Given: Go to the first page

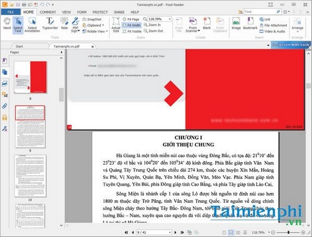Looking at the screenshot, I should 127,232.
